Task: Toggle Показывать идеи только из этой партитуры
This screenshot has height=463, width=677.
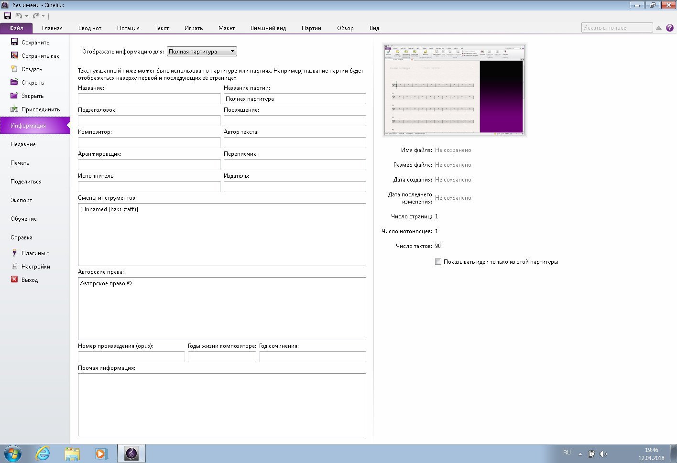Action: pos(438,261)
